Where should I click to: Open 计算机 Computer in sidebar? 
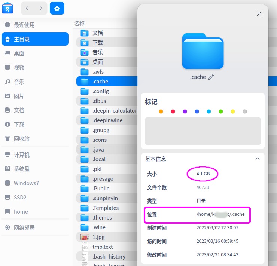35,155
